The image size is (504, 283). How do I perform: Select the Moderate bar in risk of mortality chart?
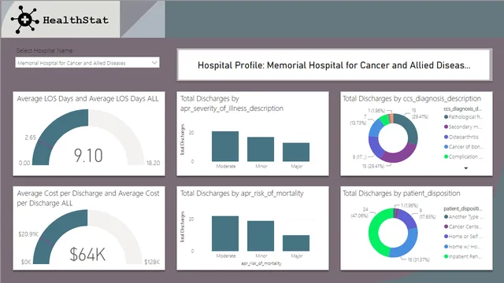225,233
